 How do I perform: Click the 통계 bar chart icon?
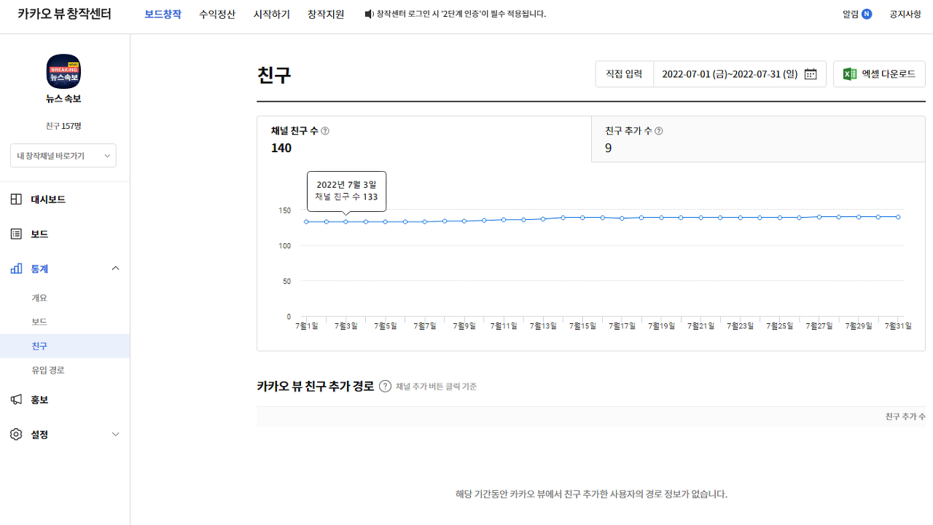[16, 269]
